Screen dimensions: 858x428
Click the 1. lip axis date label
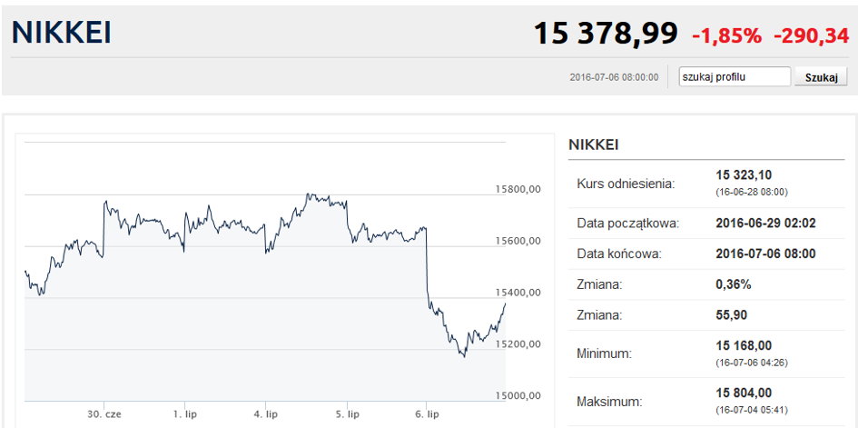coord(184,414)
